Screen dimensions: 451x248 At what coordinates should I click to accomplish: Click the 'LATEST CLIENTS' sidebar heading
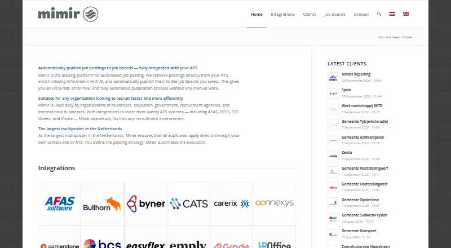coord(347,64)
